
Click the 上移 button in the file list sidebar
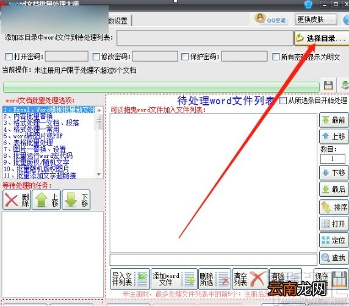[x=334, y=136]
